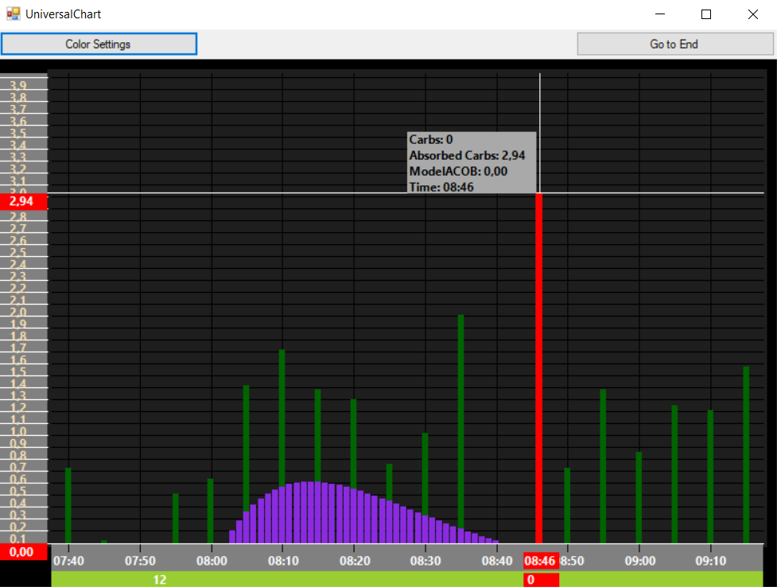The height and width of the screenshot is (587, 777).
Task: Select the green bar at 09:00
Action: pos(639,498)
